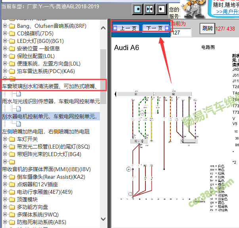239x228 pixels.
Task: Click the folder icon of 顶篷模块
Action: pos(12,200)
